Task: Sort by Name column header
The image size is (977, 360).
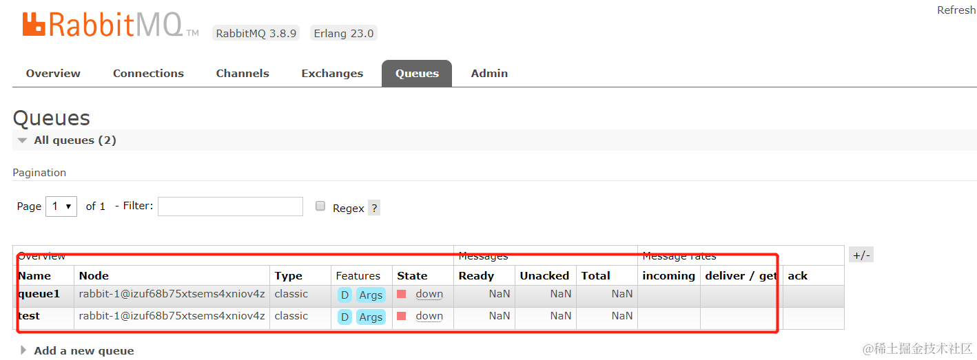Action: tap(34, 276)
